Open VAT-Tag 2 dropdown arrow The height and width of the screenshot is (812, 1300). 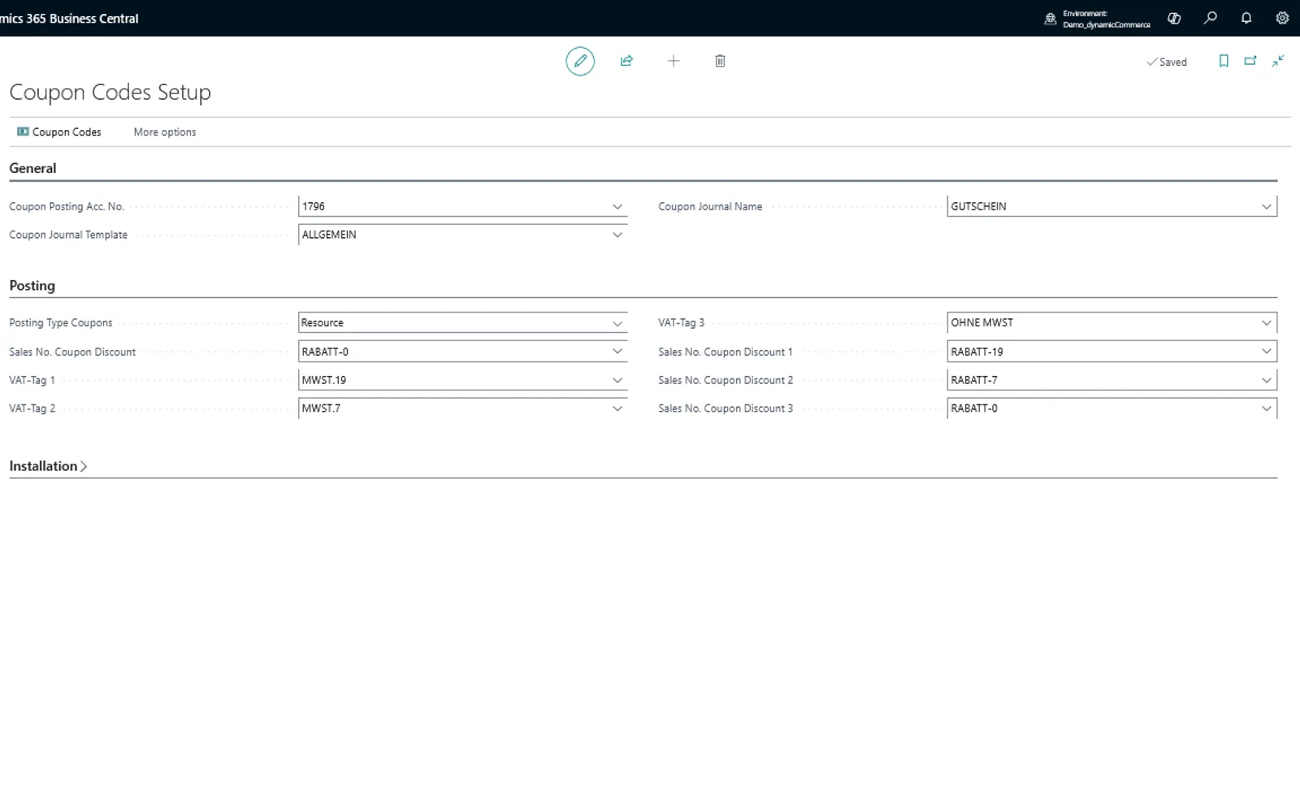coord(617,408)
